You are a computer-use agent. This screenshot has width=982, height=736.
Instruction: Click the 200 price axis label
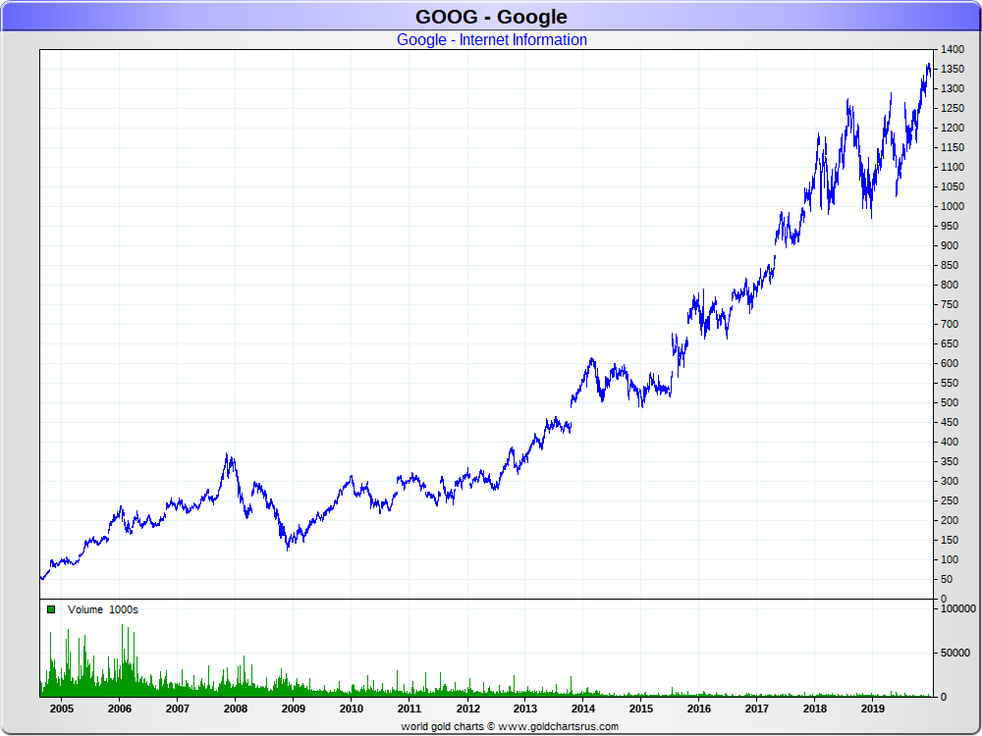coord(950,520)
